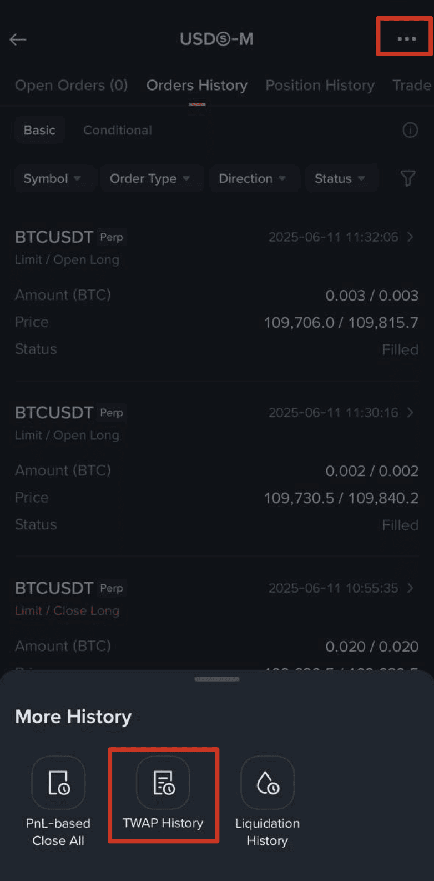Switch to the Basic orders toggle
Image resolution: width=434 pixels, height=881 pixels.
[39, 130]
